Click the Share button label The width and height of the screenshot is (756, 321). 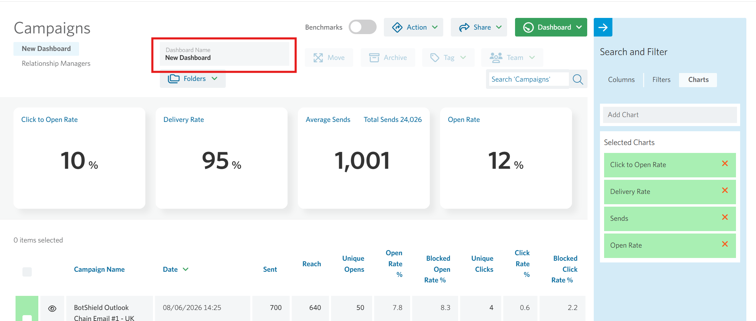[x=482, y=27]
